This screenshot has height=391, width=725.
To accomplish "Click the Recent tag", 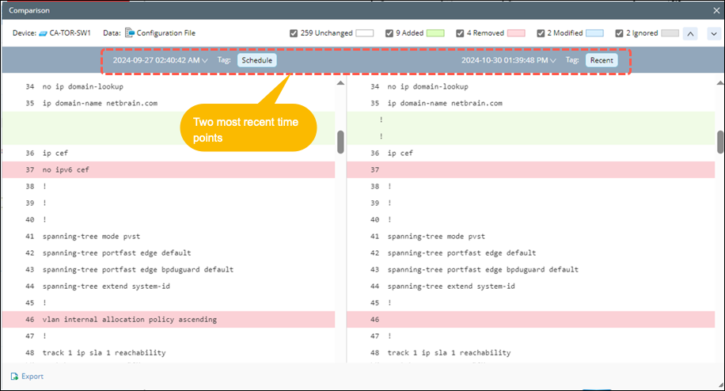I will tap(602, 60).
